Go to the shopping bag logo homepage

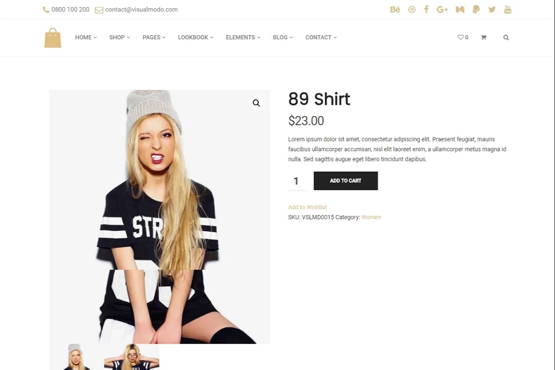(53, 38)
